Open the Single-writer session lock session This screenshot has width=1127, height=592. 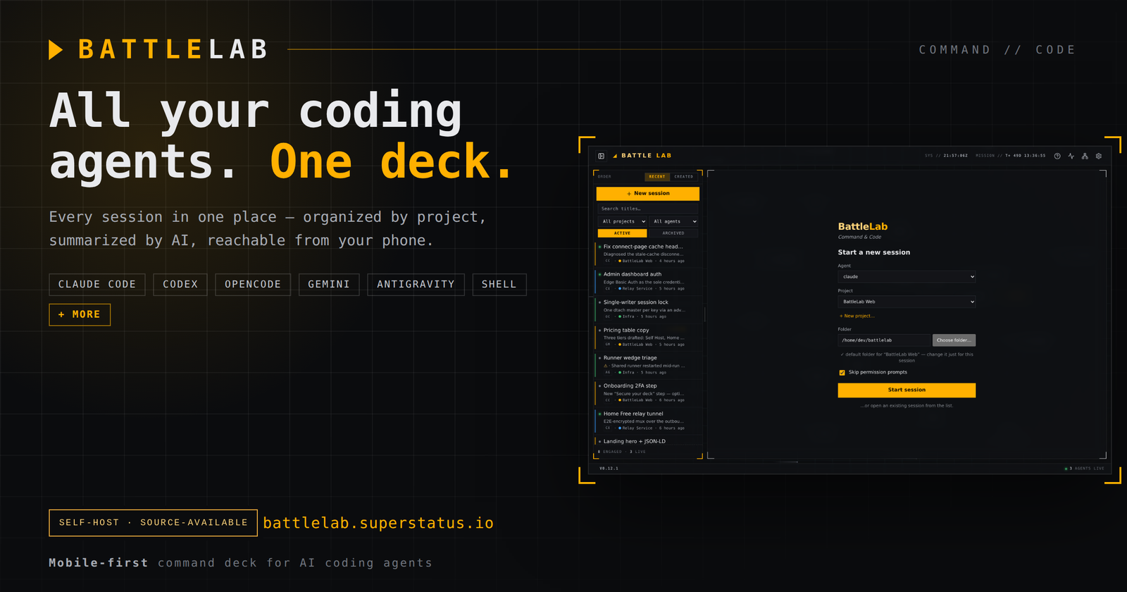click(x=648, y=309)
